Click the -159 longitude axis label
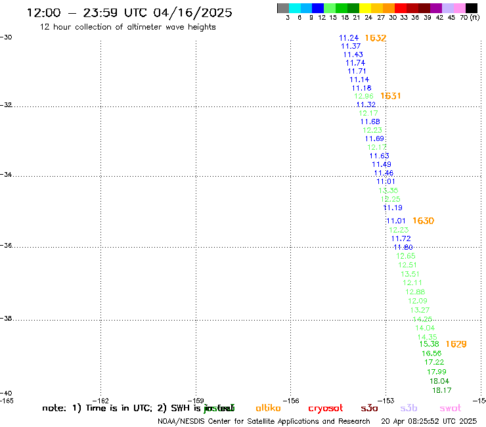Viewport: 486px width, 427px height. [x=196, y=401]
